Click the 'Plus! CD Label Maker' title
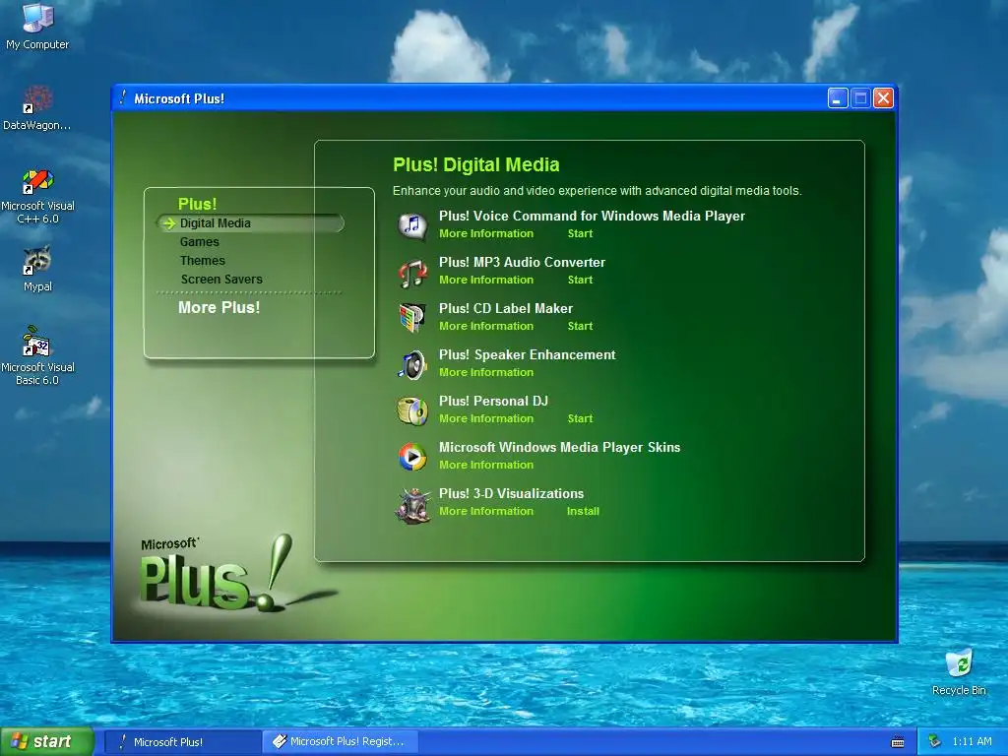 (x=506, y=308)
